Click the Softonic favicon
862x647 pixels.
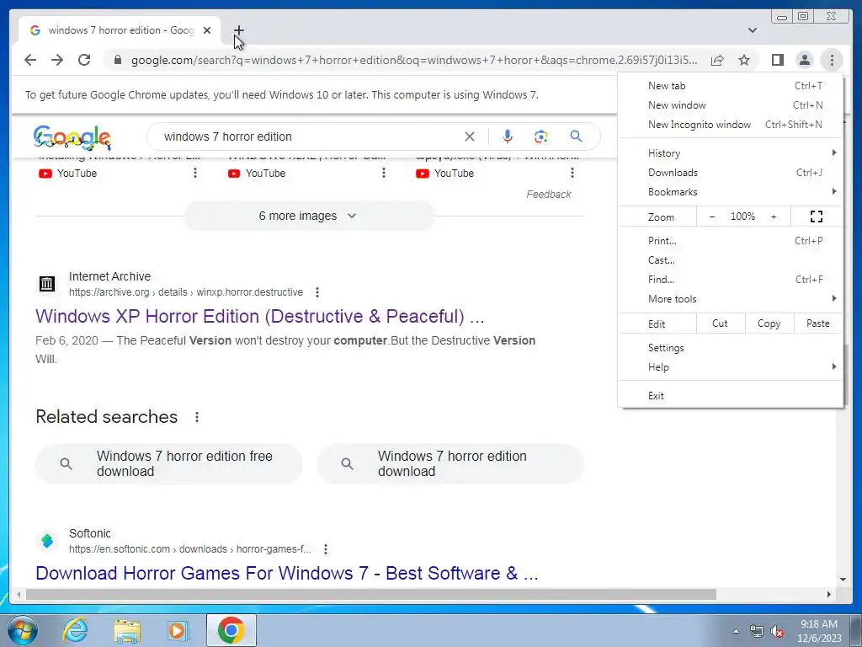click(x=47, y=541)
